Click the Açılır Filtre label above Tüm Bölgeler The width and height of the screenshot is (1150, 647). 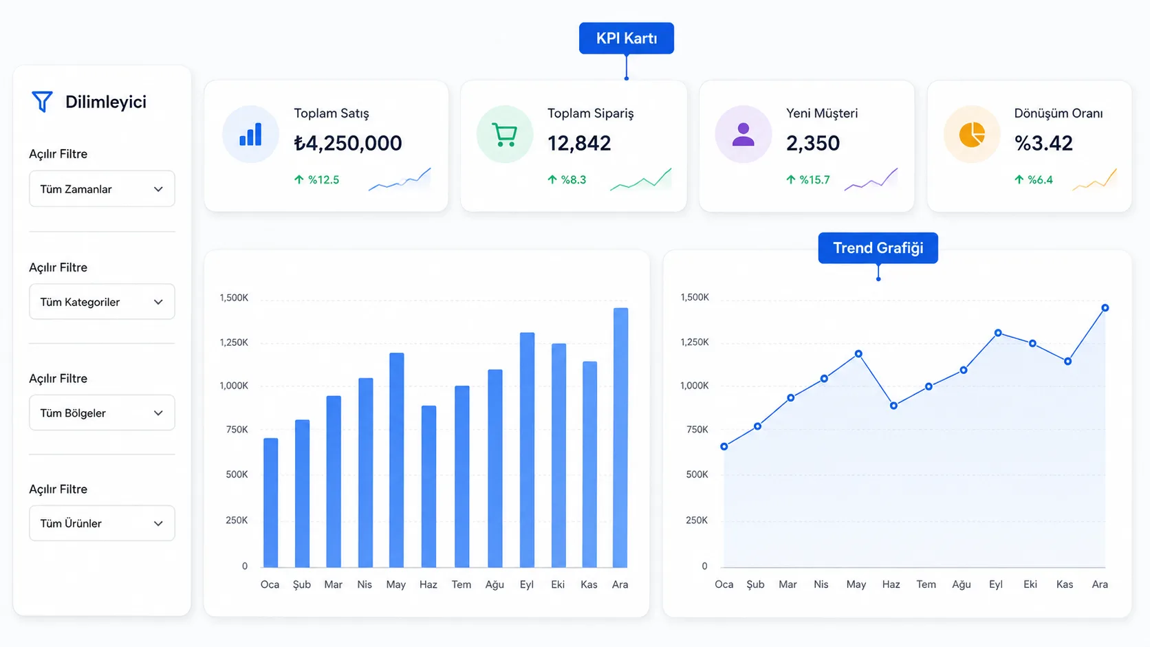tap(58, 379)
